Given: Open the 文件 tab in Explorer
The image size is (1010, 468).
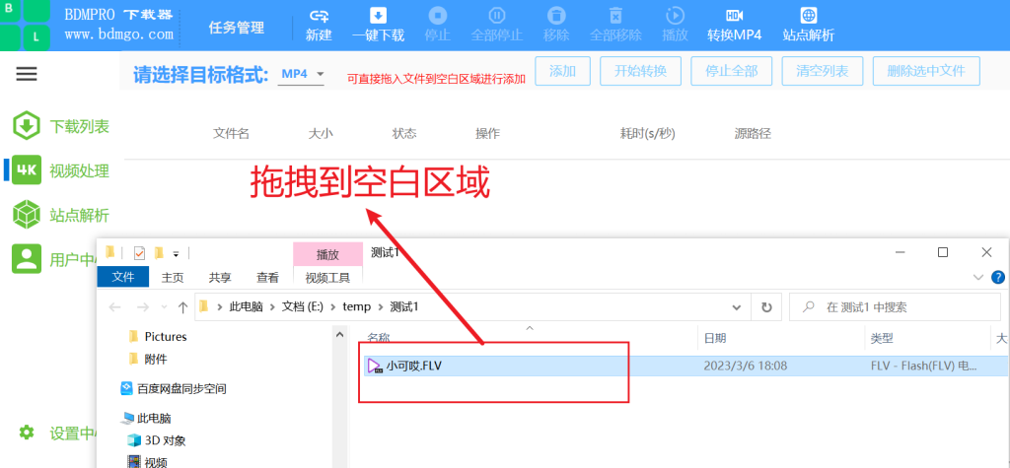Looking at the screenshot, I should [123, 277].
